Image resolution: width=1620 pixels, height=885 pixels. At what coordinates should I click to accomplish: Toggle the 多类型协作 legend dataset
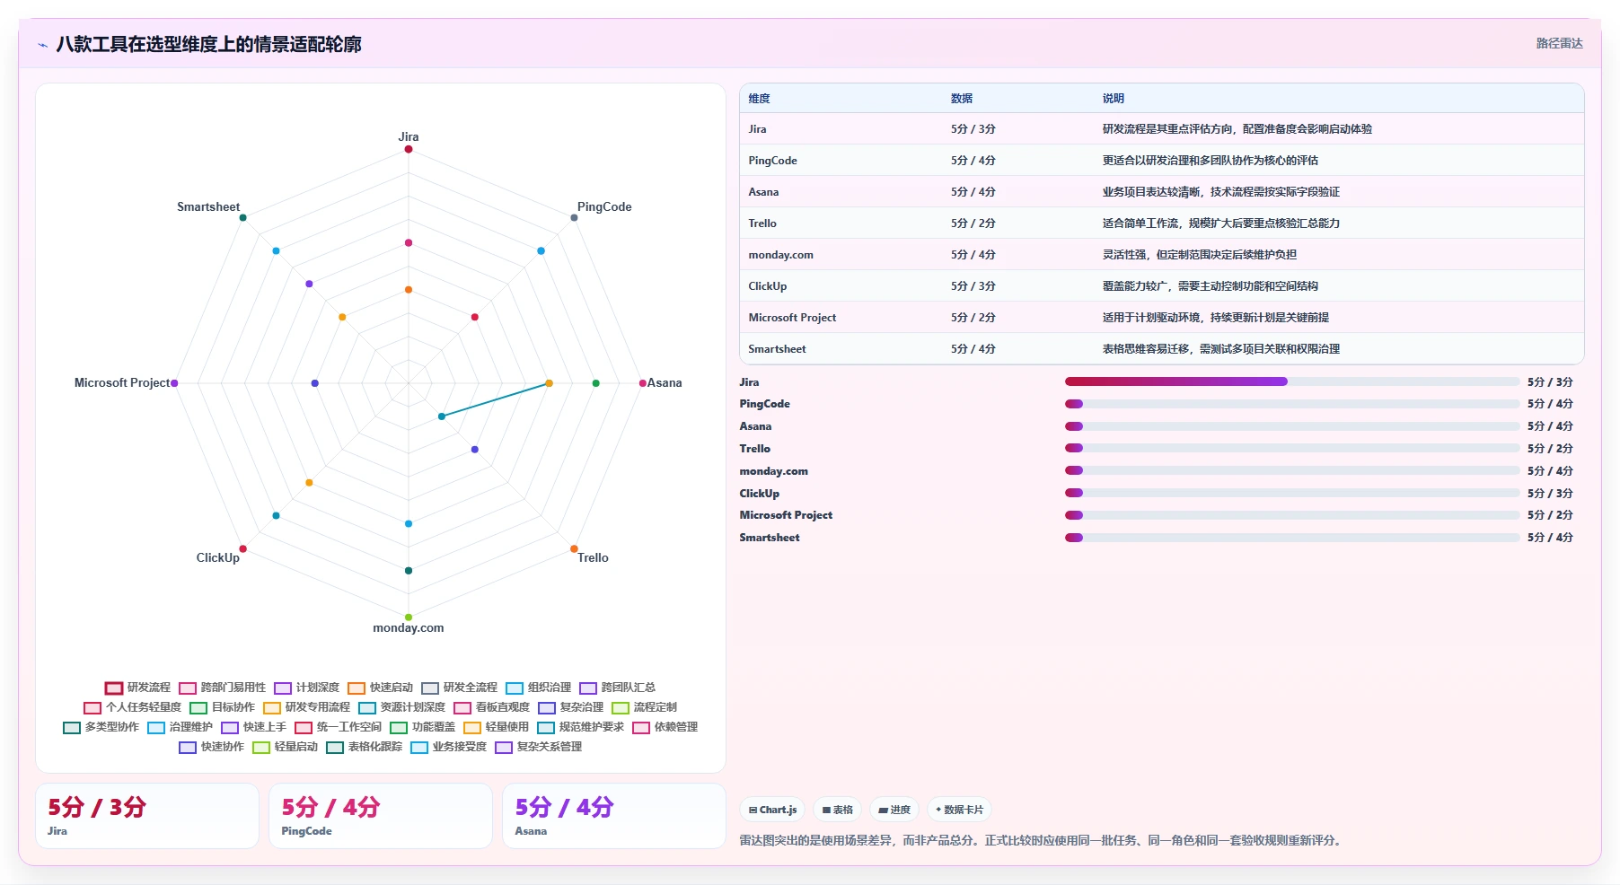click(101, 727)
